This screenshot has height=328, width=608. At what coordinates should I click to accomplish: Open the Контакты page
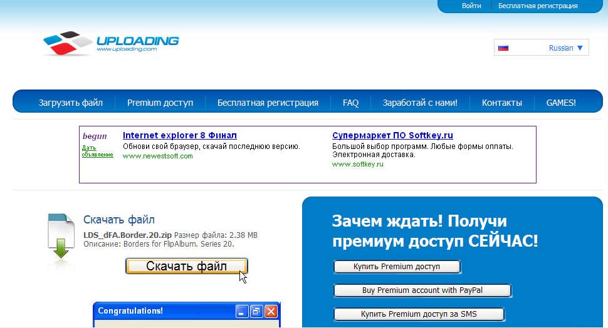click(501, 103)
